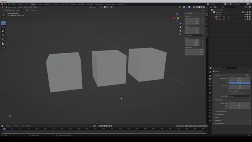The width and height of the screenshot is (252, 142).
Task: Click the pan view hand icon
Action: coord(180,27)
